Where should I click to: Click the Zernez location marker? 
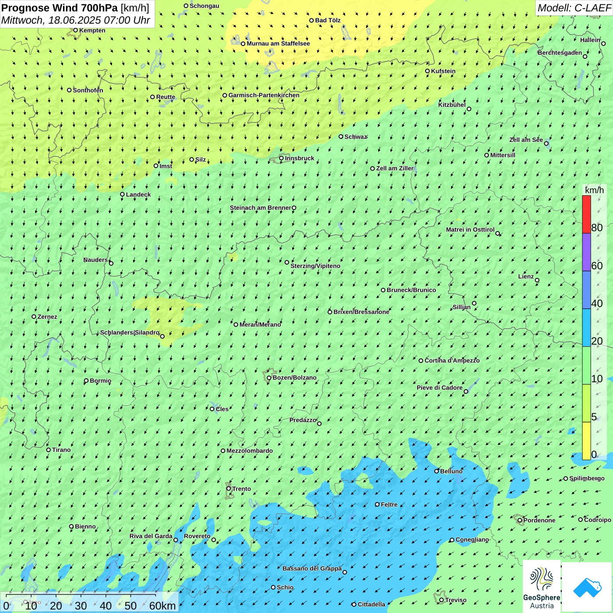34,317
